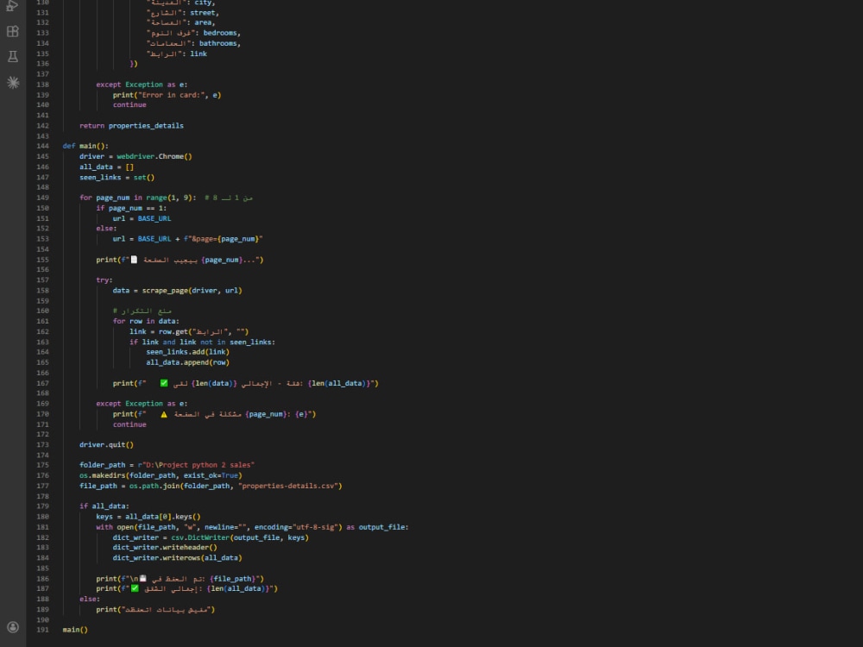Click 'except Exception as e:' on line 169
The image size is (863, 647).
tap(142, 404)
